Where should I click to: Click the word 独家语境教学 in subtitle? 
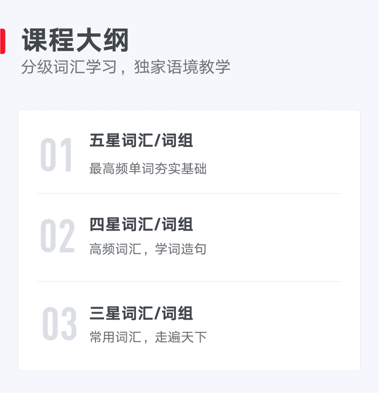[x=182, y=67]
